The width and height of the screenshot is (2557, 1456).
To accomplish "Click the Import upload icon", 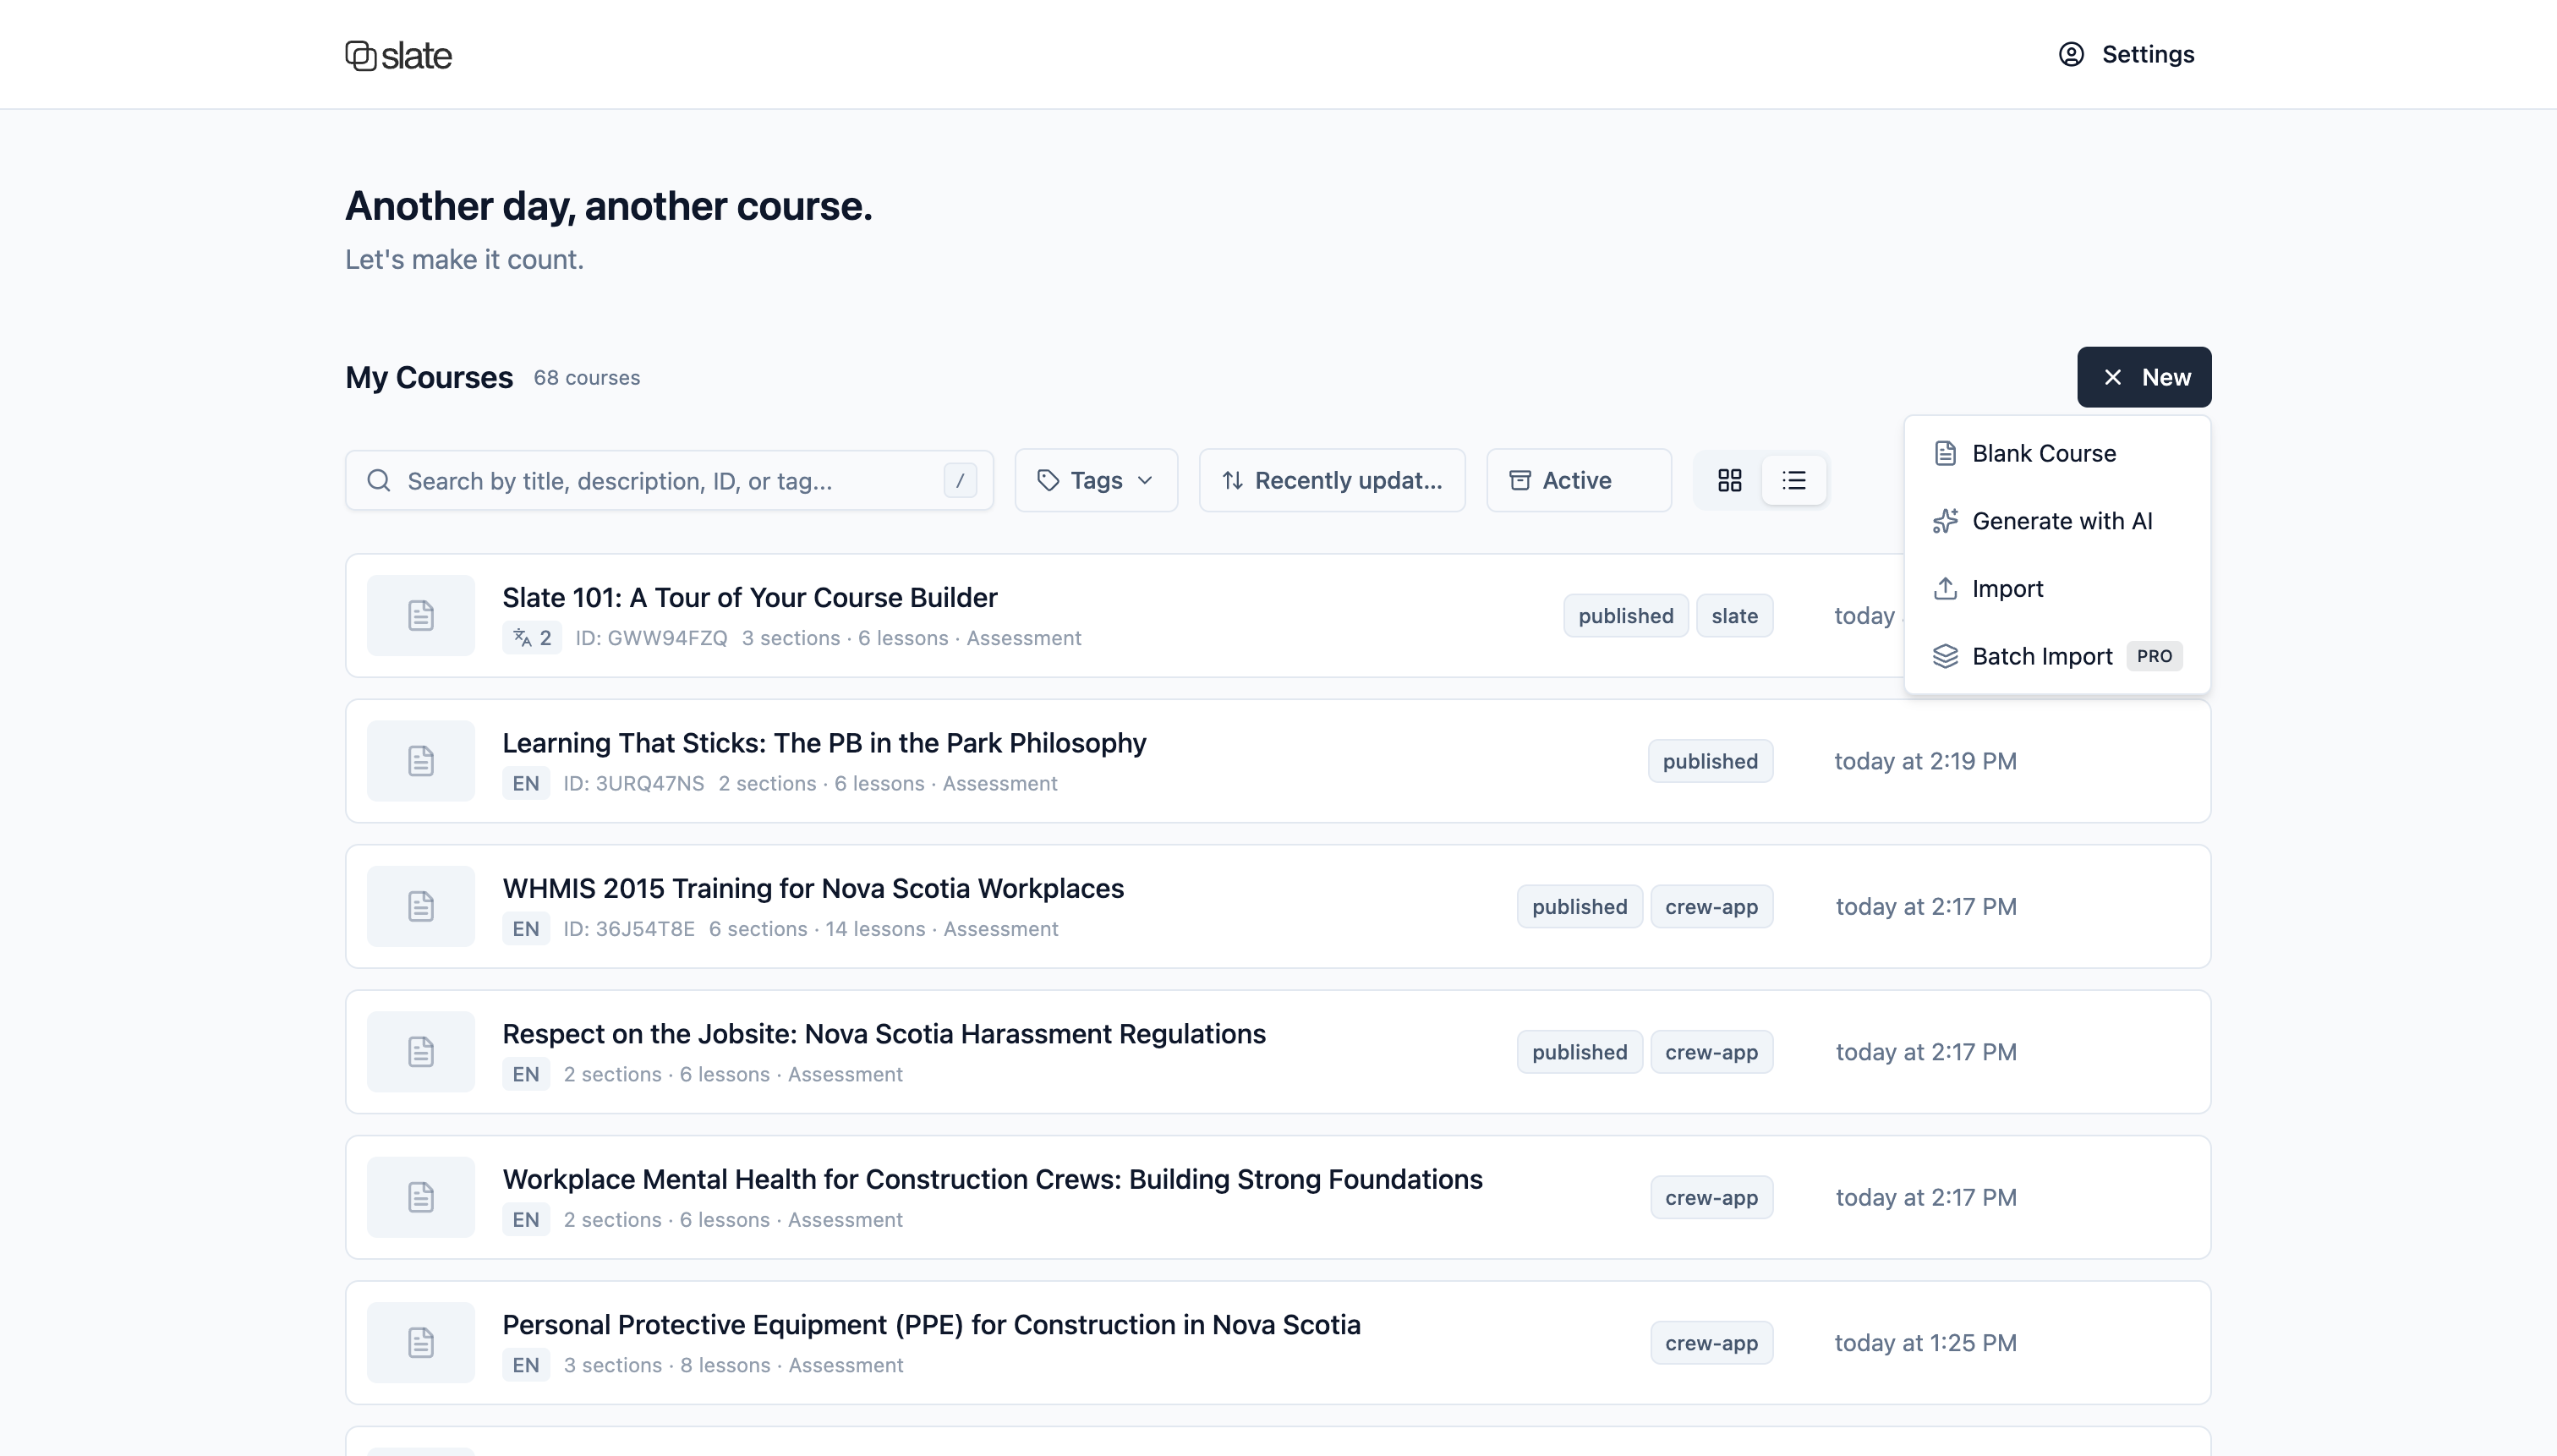I will pos(1946,588).
